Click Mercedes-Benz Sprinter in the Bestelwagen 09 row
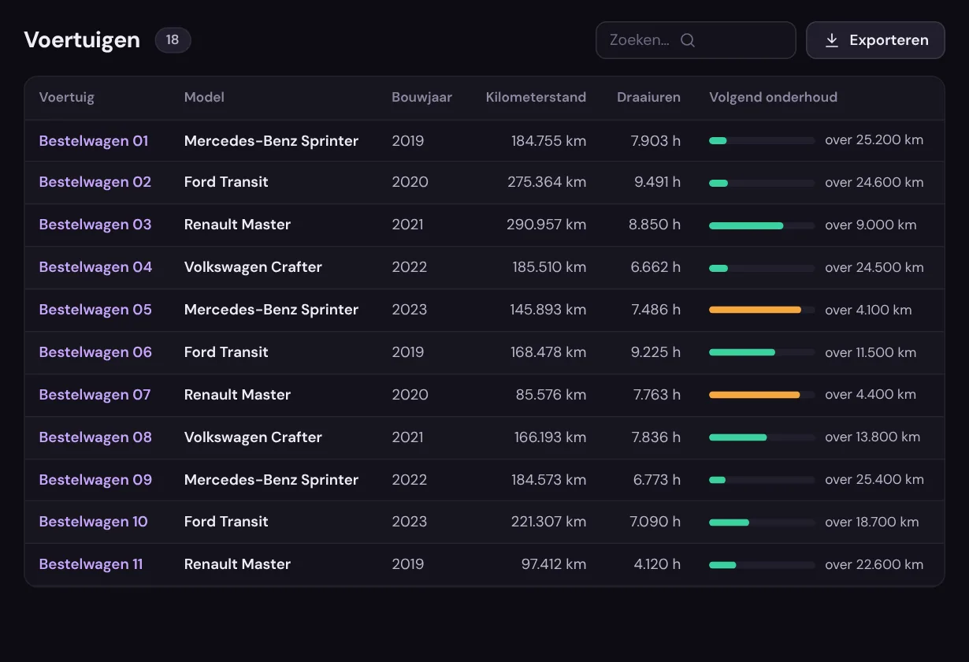The width and height of the screenshot is (969, 662). tap(271, 480)
